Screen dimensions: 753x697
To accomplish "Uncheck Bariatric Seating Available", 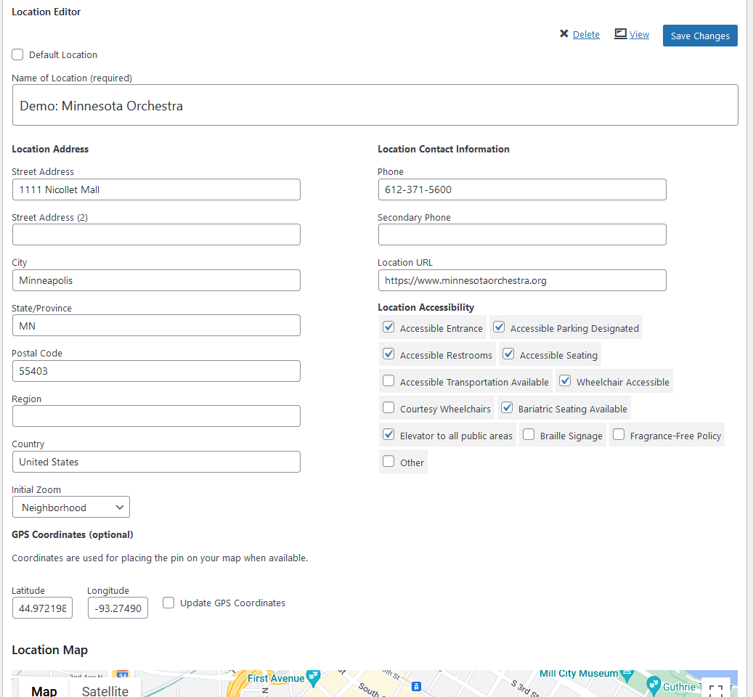I will pyautogui.click(x=507, y=408).
